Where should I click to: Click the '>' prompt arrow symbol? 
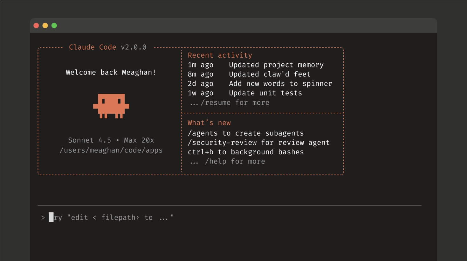click(43, 218)
